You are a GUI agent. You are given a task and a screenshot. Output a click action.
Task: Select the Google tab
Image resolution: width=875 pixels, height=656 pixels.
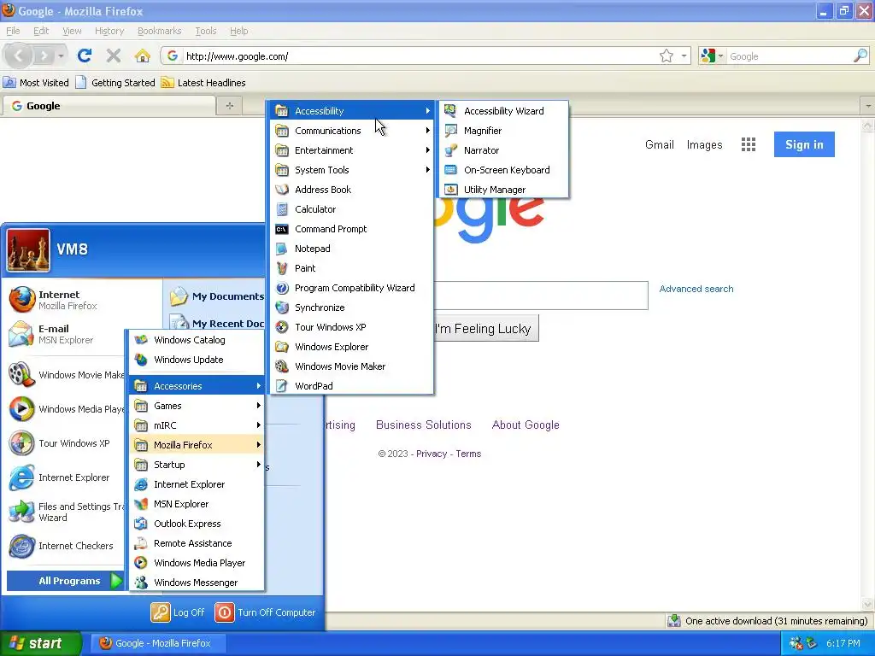pyautogui.click(x=109, y=105)
